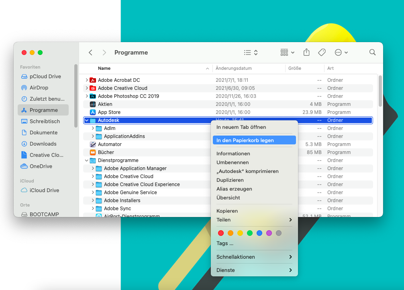Open Zuletzt benutzt in sidebar
The height and width of the screenshot is (290, 404).
click(x=43, y=99)
